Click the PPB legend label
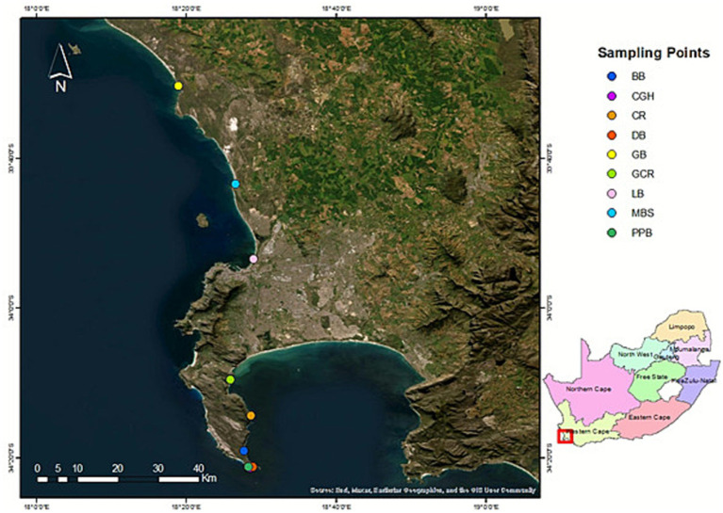Image resolution: width=723 pixels, height=513 pixels. (642, 233)
